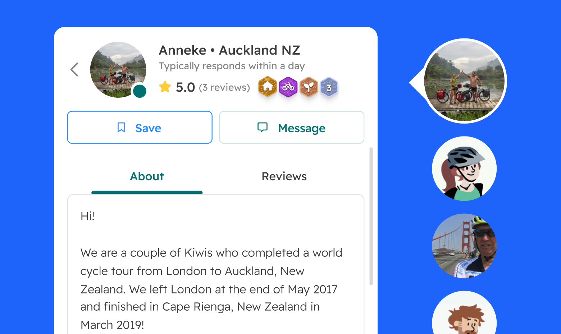561x334 pixels.
Task: Click the profile panel vertical scrollbar
Action: (371, 216)
